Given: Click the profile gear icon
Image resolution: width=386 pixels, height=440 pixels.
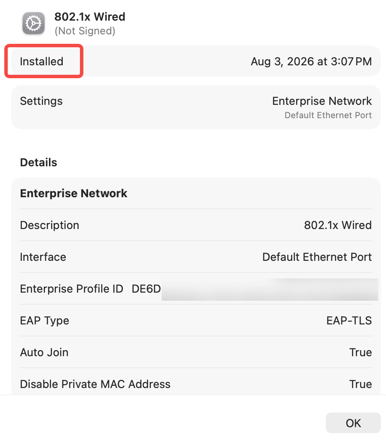Looking at the screenshot, I should (x=34, y=23).
